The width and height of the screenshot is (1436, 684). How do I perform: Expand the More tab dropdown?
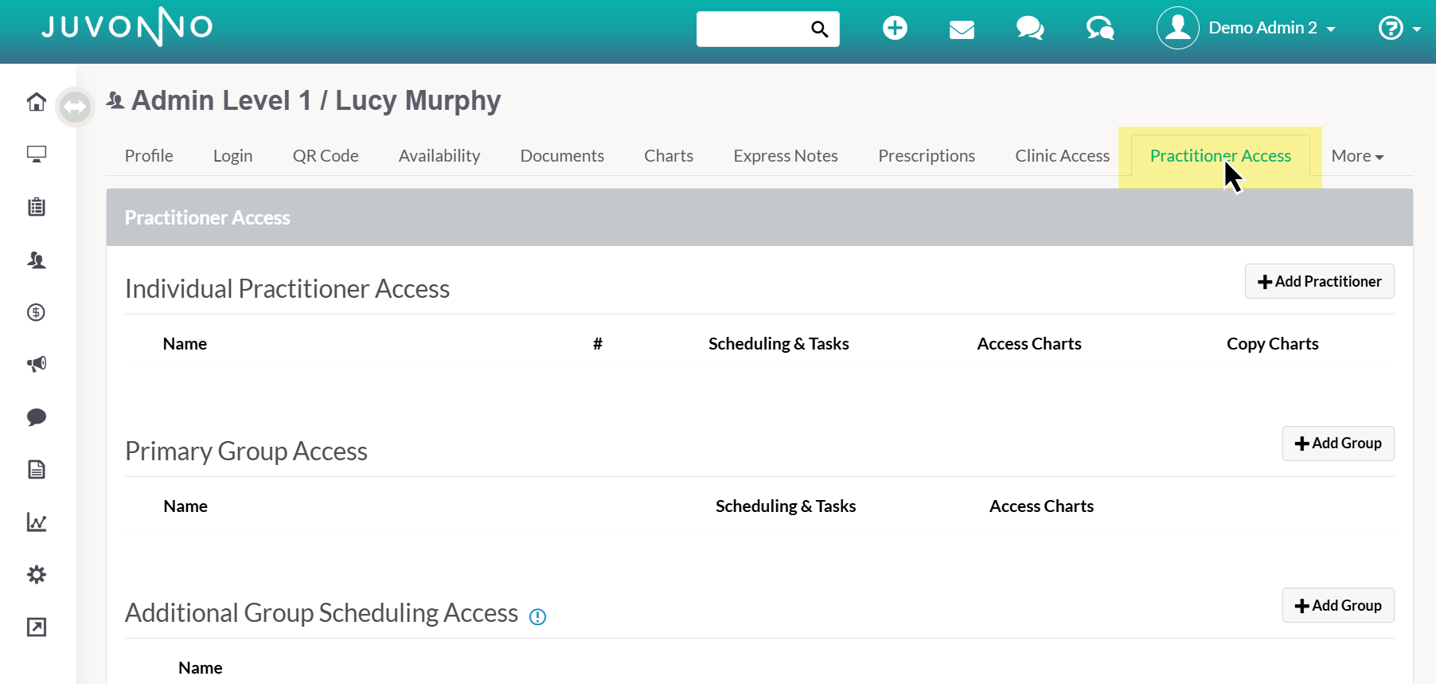[1357, 156]
